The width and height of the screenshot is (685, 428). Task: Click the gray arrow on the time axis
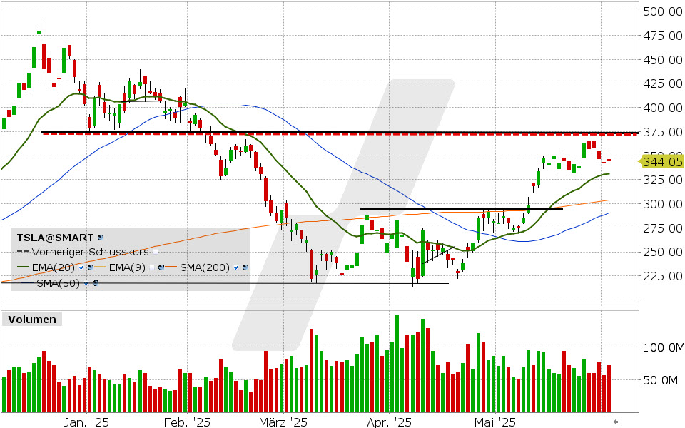616,422
